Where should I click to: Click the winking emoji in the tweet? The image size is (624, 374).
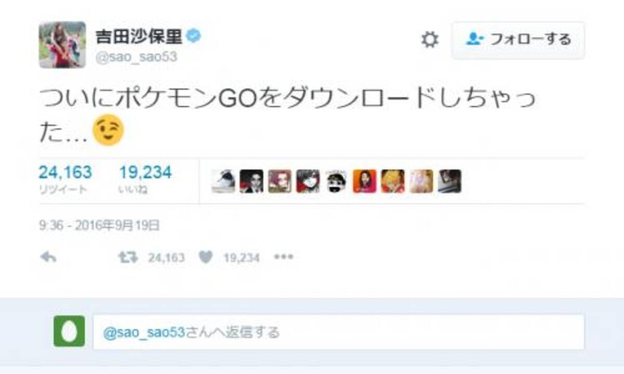click(108, 130)
